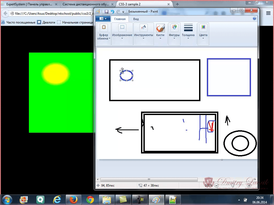Expand the Фигуры shapes dropdown arrow
Image resolution: width=274 pixels, height=205 pixels.
pyautogui.click(x=174, y=38)
